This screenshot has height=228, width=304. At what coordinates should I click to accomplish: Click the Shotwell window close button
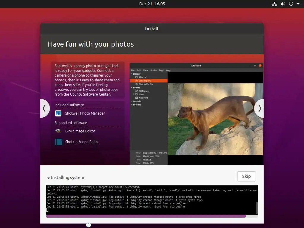pos(260,66)
